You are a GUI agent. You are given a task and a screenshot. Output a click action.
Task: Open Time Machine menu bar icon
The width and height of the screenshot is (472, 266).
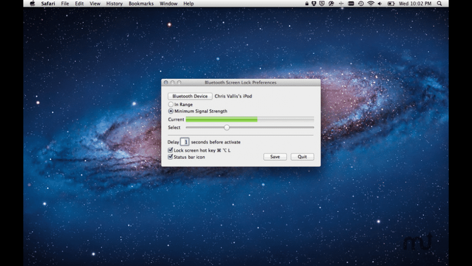click(361, 4)
